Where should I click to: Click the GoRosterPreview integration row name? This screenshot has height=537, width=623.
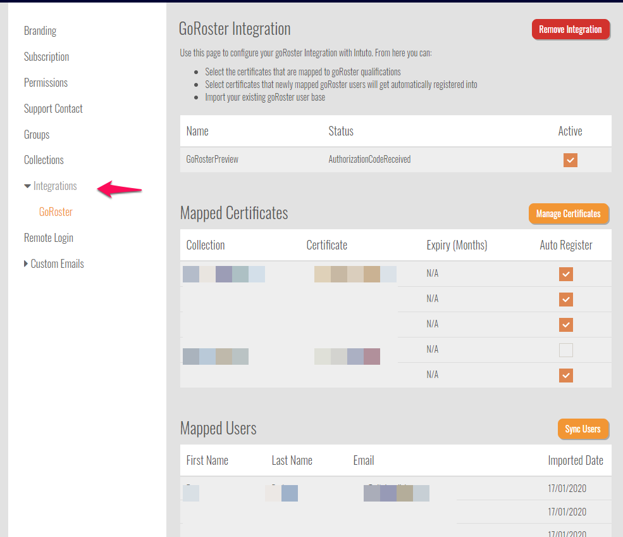tap(213, 160)
